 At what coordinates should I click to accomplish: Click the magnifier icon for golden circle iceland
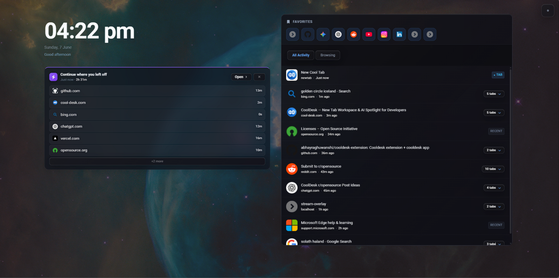pos(292,94)
